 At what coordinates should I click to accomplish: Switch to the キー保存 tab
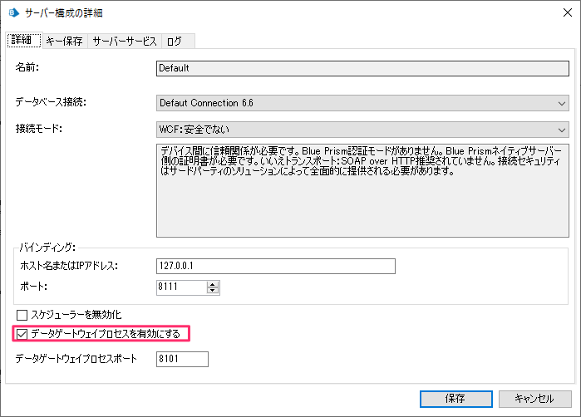(65, 41)
